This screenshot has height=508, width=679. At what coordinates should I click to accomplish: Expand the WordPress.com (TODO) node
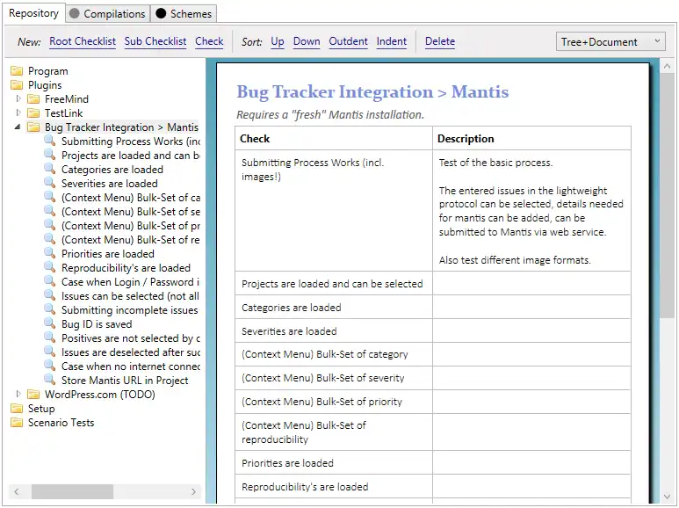[18, 394]
